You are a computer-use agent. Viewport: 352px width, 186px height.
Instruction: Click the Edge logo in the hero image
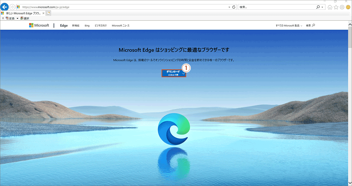tap(174, 129)
